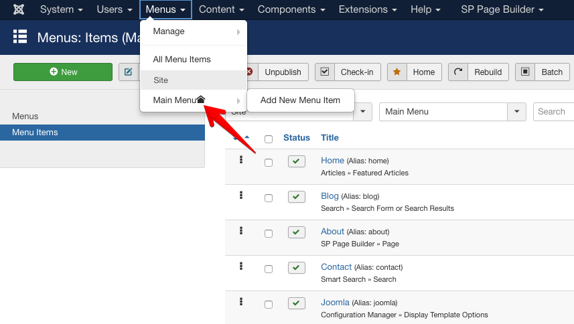
Task: Click the Joomla logo icon
Action: point(19,10)
